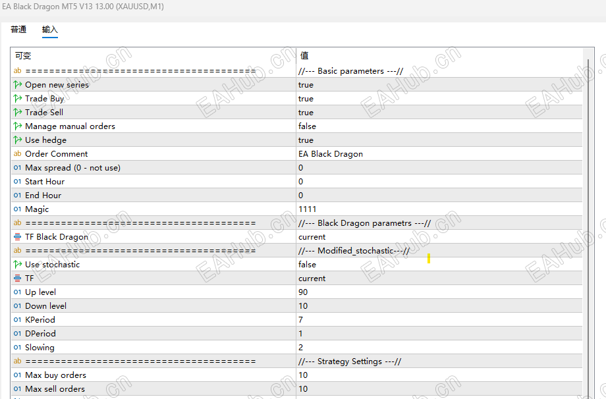Select the Max spread (0 - not use) label
Viewport: 606px width, 399px height.
click(x=72, y=168)
